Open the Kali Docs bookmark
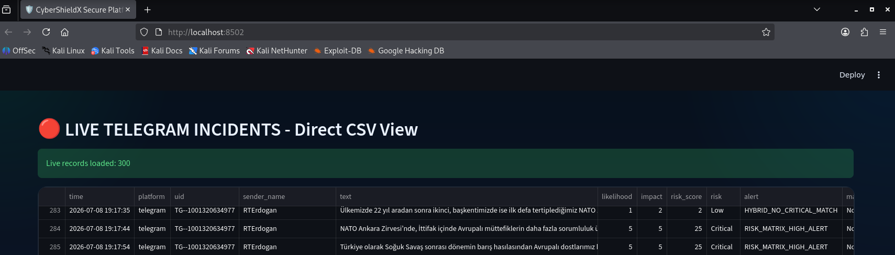895x255 pixels. (x=162, y=51)
